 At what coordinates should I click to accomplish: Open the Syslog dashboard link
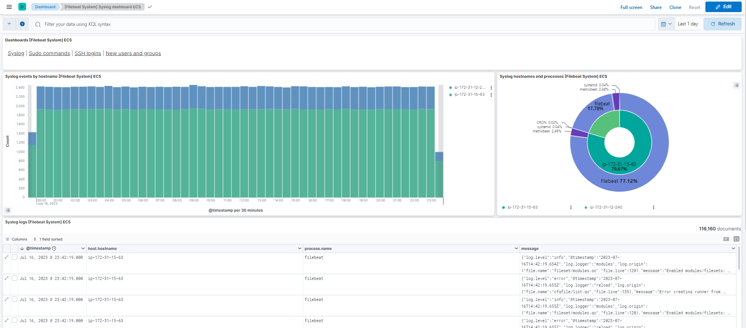click(16, 53)
